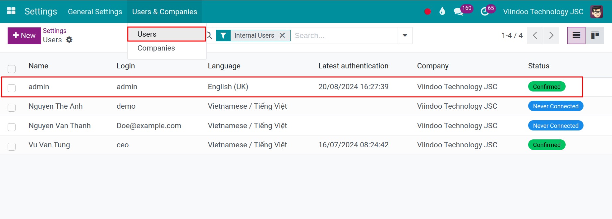Switch to list view
Image resolution: width=612 pixels, height=219 pixels.
tap(576, 35)
